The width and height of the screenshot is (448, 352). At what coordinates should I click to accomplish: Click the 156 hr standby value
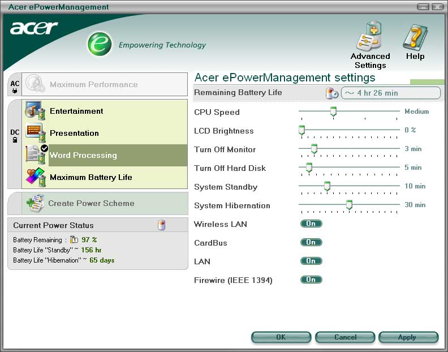click(x=91, y=250)
